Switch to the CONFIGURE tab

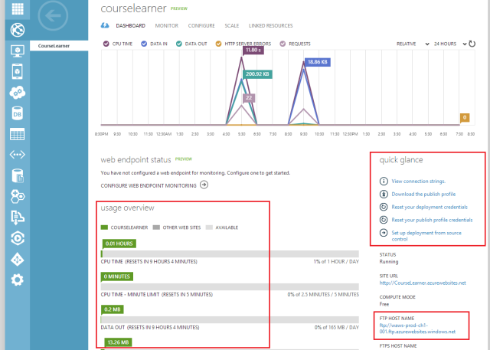click(x=201, y=25)
